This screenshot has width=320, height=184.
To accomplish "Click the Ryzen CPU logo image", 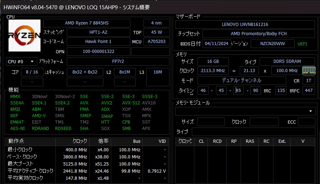I will (x=25, y=35).
